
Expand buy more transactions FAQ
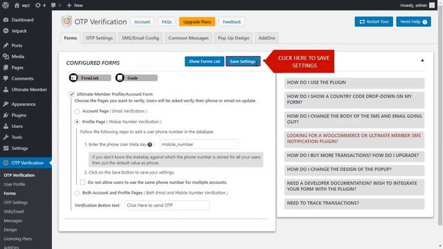354,156
